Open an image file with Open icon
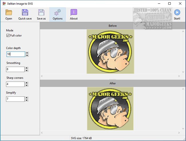The image size is (186, 141). [9, 12]
